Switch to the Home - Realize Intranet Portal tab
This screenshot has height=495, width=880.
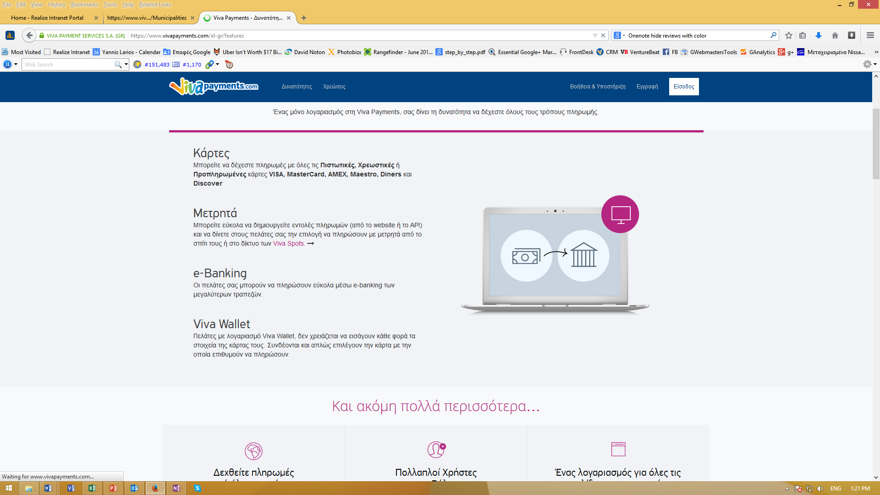tap(47, 18)
